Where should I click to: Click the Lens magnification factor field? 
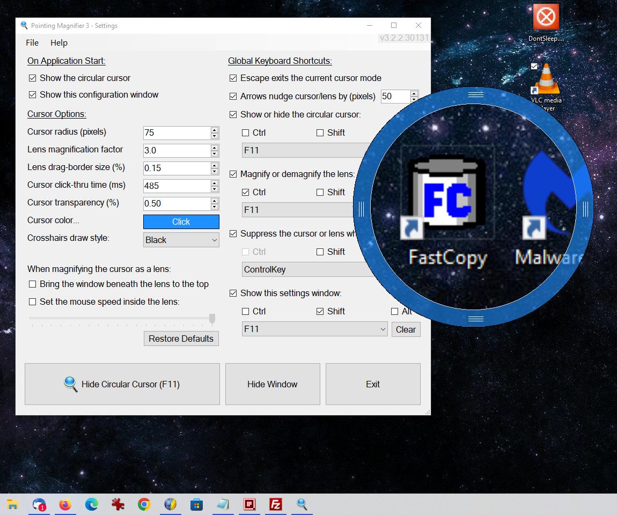(177, 150)
